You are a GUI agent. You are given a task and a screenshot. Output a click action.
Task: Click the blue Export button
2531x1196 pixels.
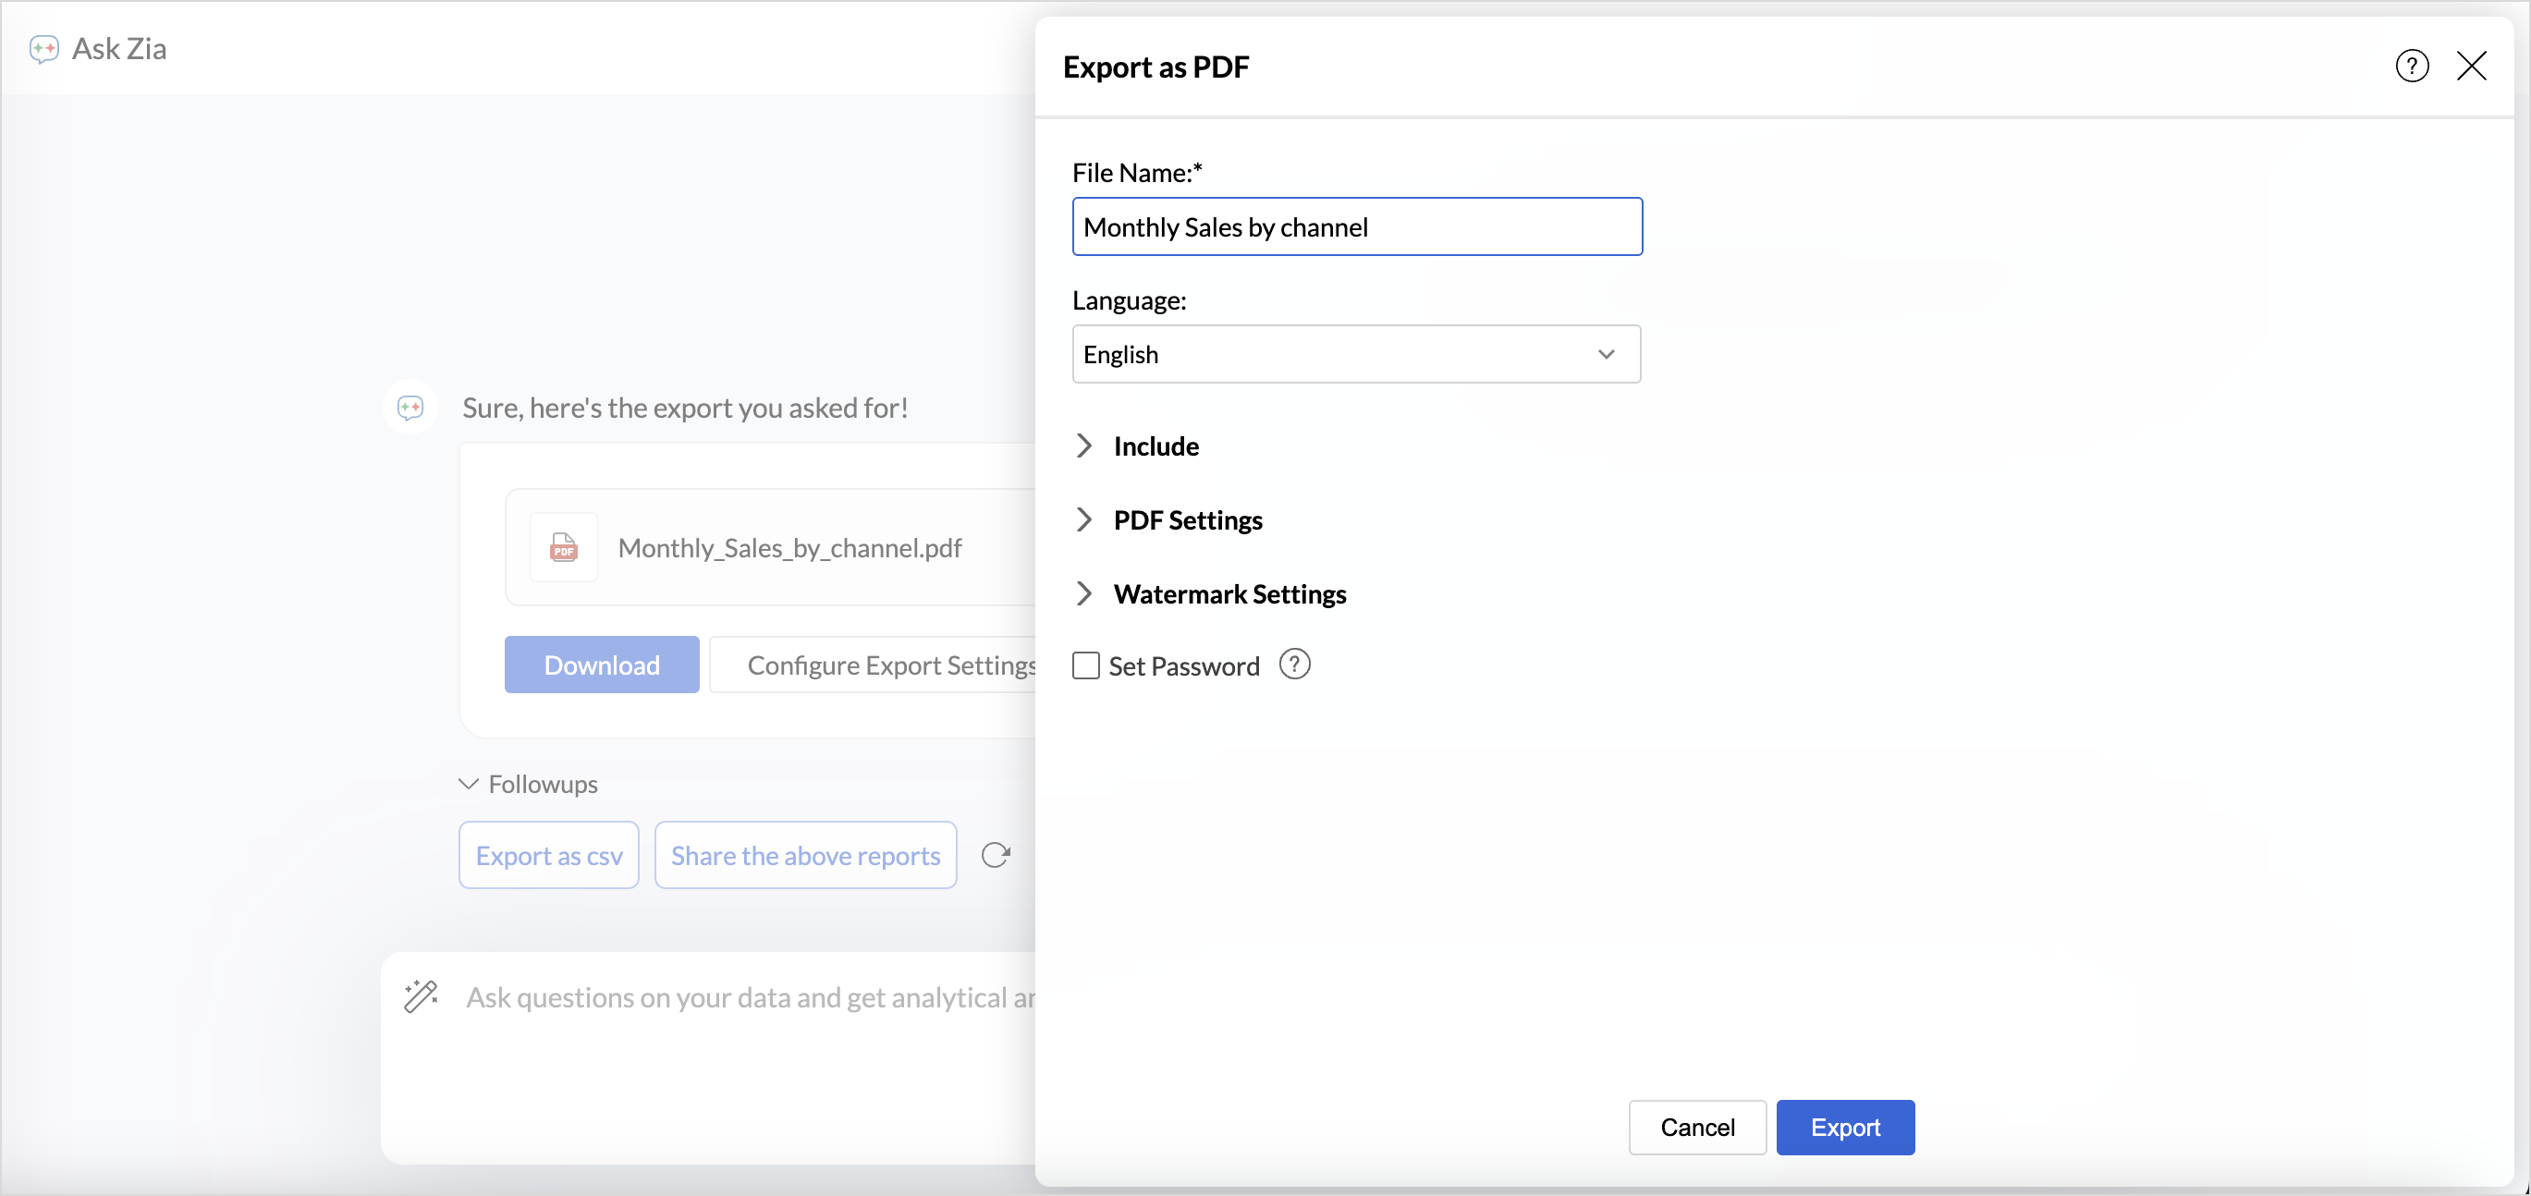(x=1844, y=1128)
